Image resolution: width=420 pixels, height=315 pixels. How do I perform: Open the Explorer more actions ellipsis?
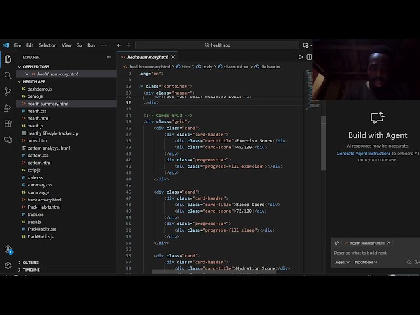pos(109,57)
